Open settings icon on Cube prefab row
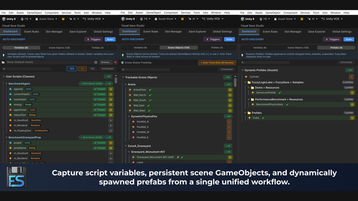The height and width of the screenshot is (201, 358). 352,118
